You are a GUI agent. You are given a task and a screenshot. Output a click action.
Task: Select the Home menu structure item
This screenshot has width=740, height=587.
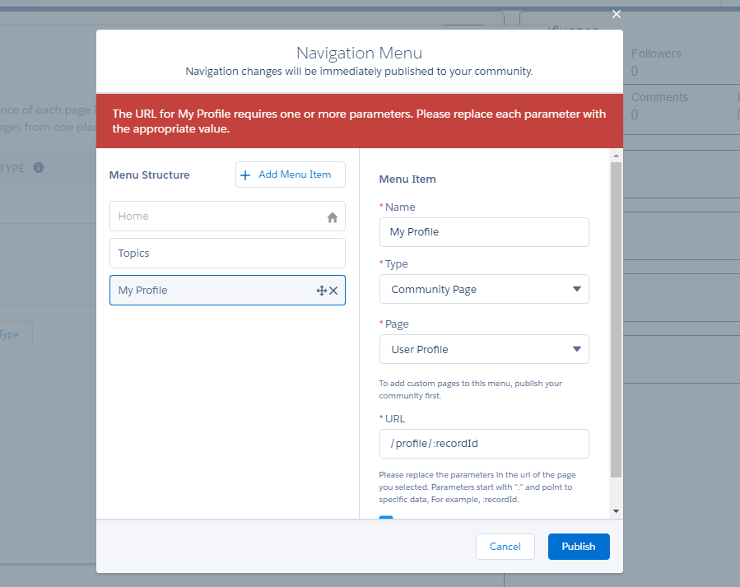tap(227, 217)
